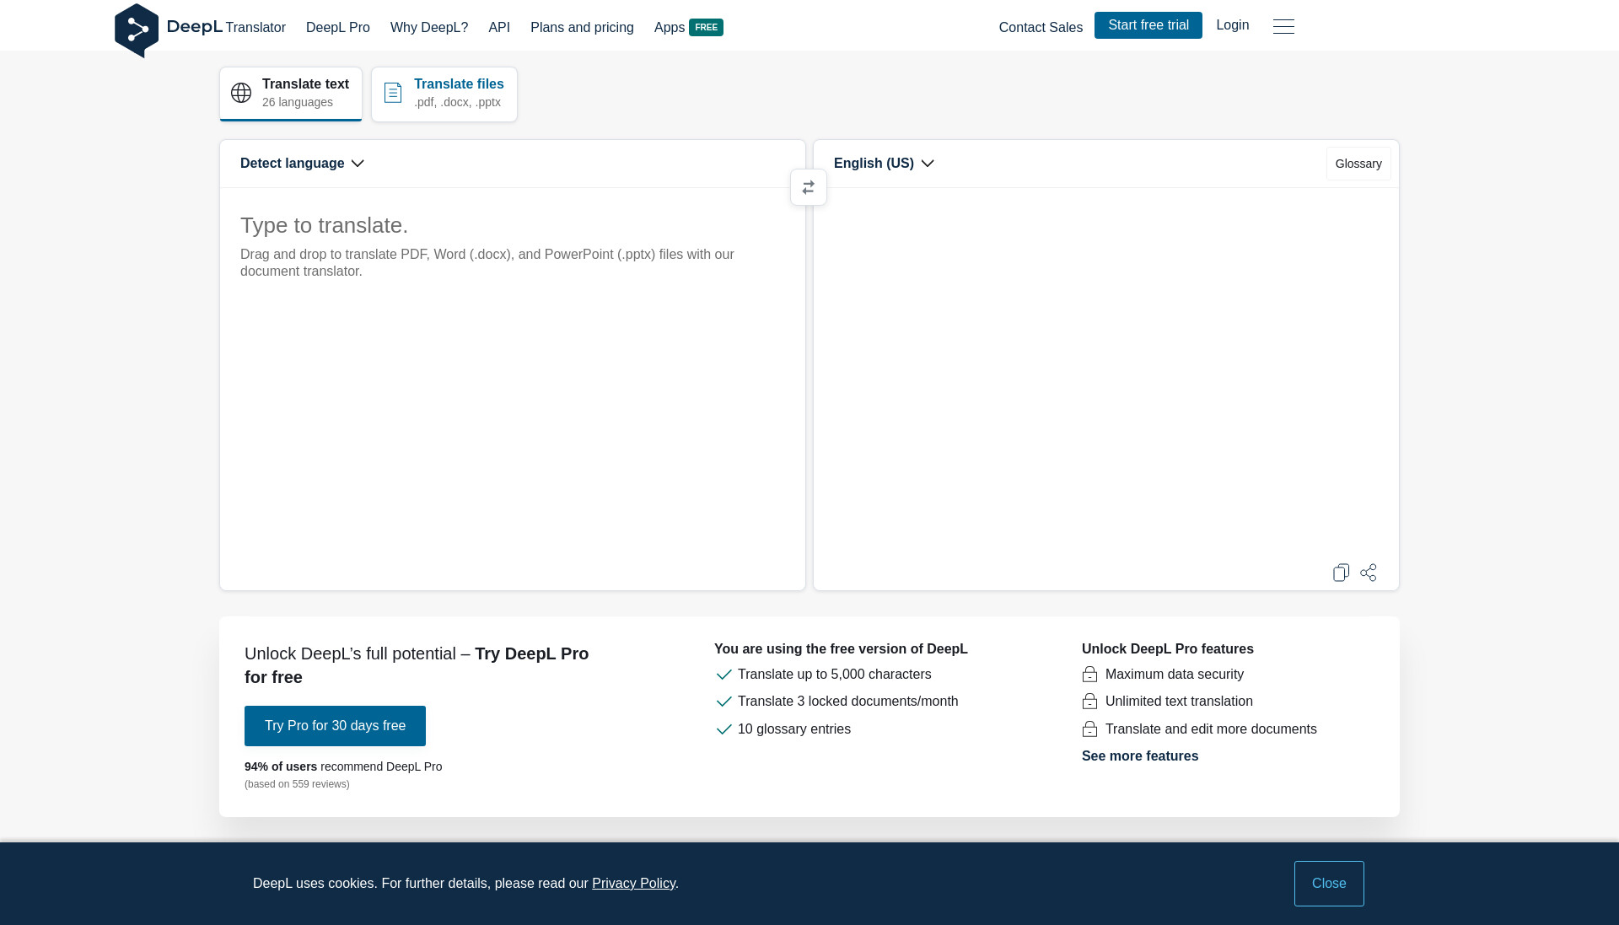The image size is (1619, 925).
Task: Click 'Unlock DeepL Pro features' heading
Action: coord(1168,649)
